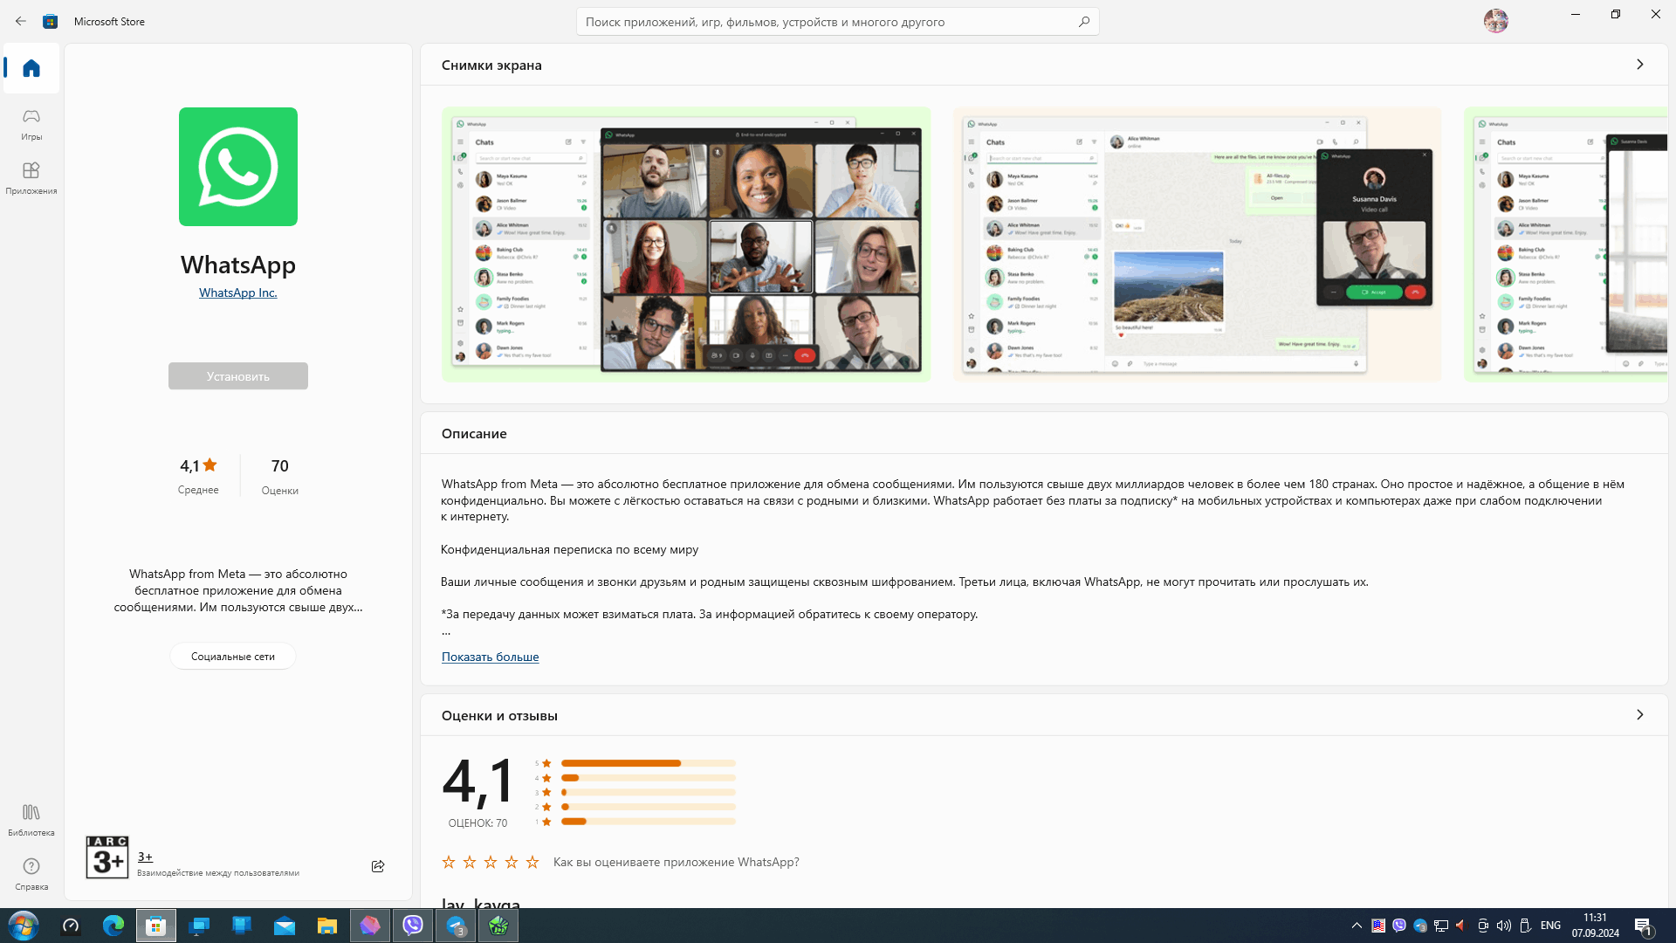Switch the ENG input language

pyautogui.click(x=1551, y=926)
